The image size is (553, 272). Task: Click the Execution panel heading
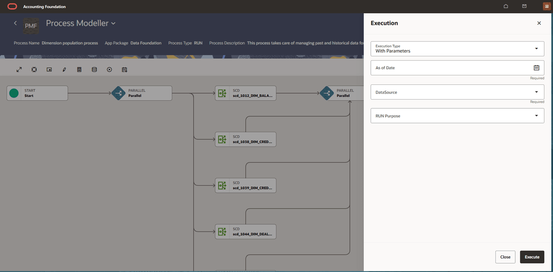tap(384, 23)
